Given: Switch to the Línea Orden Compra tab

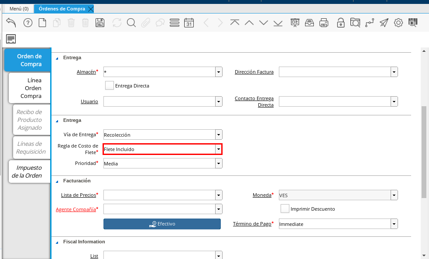Looking at the screenshot, I should 31,88.
